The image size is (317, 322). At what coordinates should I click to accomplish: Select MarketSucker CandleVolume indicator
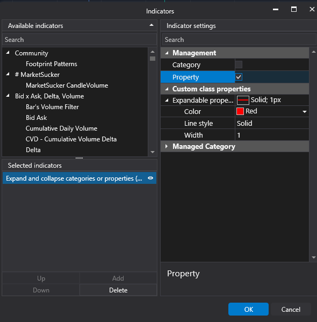click(x=67, y=85)
